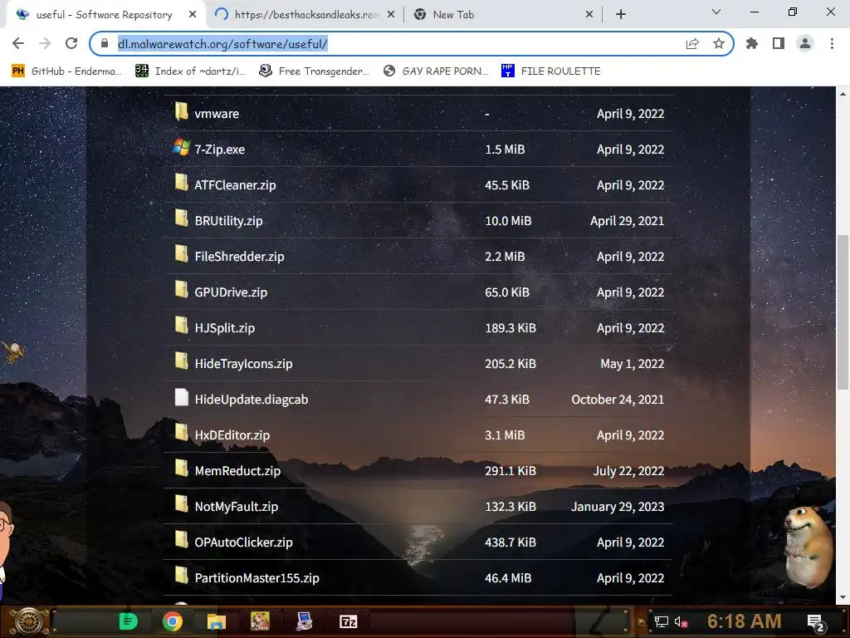Open Chrome's three-dot menu
The width and height of the screenshot is (850, 638).
[x=832, y=43]
